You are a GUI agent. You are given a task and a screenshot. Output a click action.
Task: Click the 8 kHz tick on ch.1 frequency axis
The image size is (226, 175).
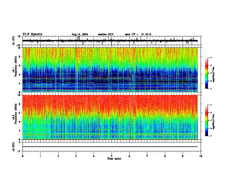(x=20, y=57)
